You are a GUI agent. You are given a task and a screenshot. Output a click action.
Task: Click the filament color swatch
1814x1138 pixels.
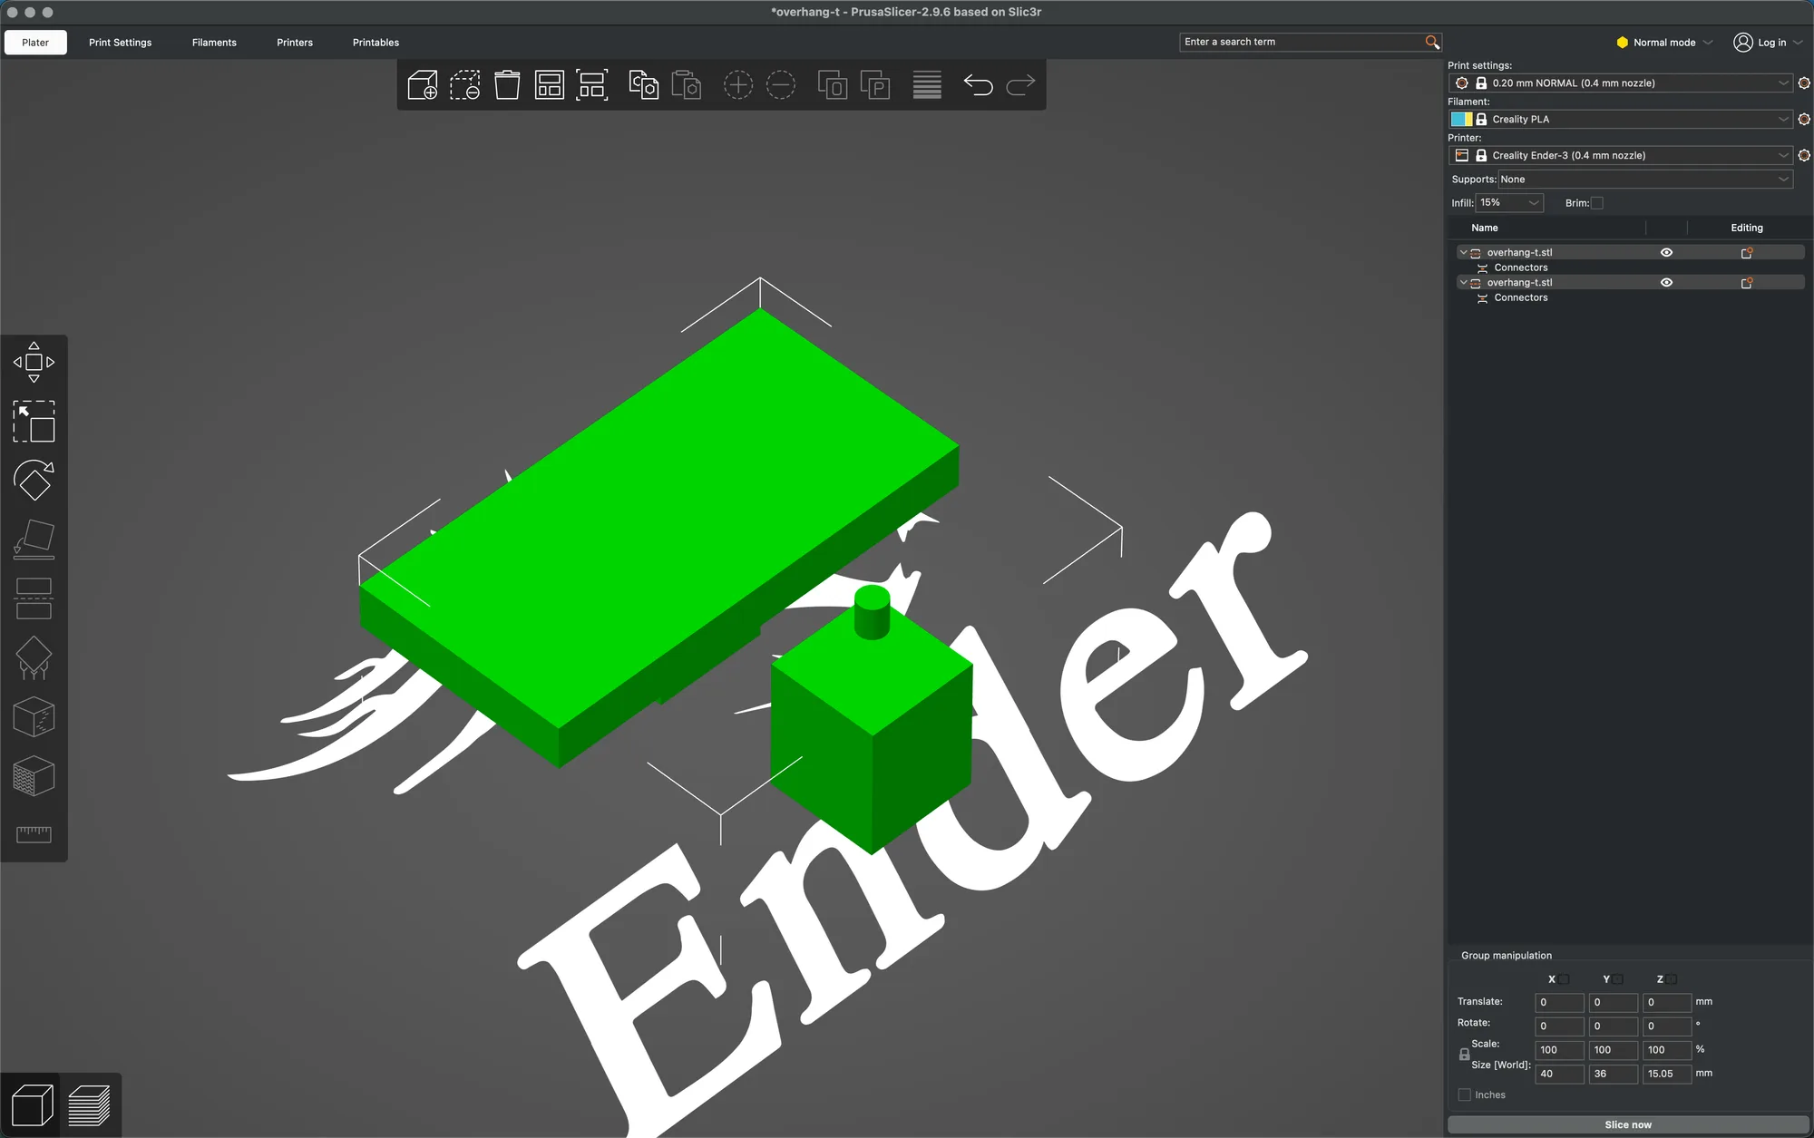1461,119
